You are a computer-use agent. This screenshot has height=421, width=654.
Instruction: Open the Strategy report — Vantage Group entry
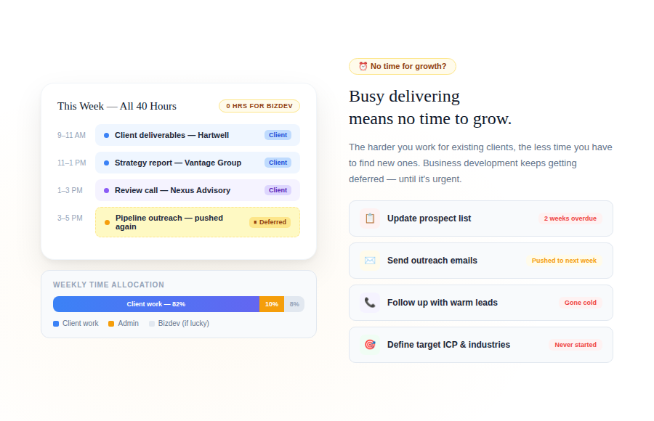pyautogui.click(x=178, y=163)
